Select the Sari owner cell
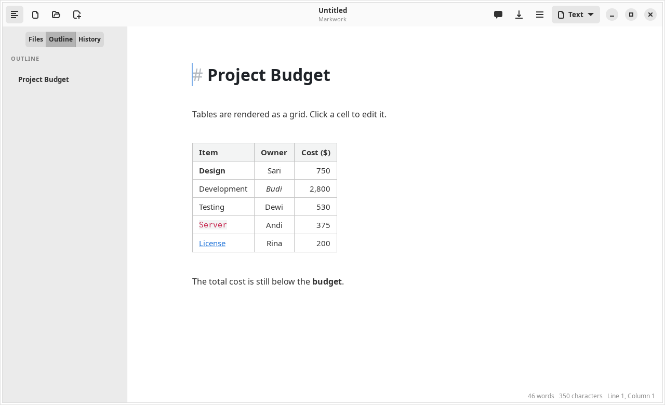Image resolution: width=665 pixels, height=405 pixels. (x=274, y=170)
